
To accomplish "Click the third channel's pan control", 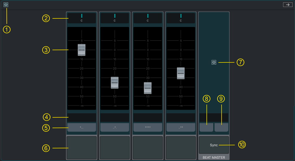I will [148, 18].
